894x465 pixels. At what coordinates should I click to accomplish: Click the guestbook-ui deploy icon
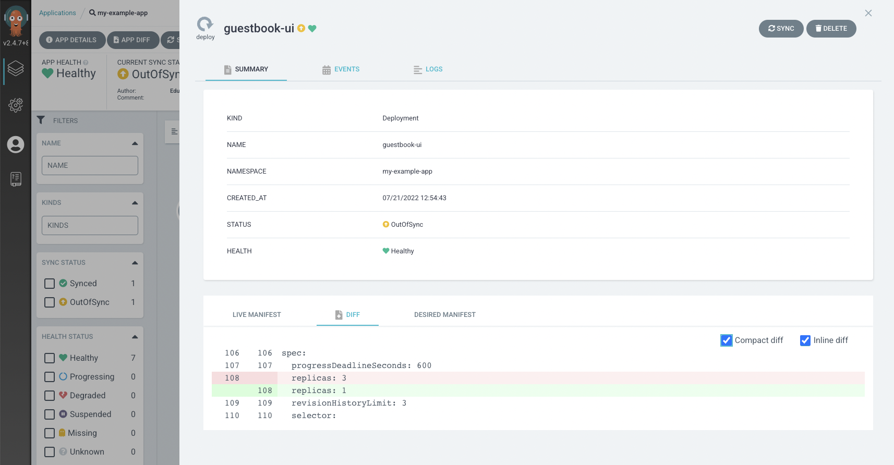pos(205,25)
